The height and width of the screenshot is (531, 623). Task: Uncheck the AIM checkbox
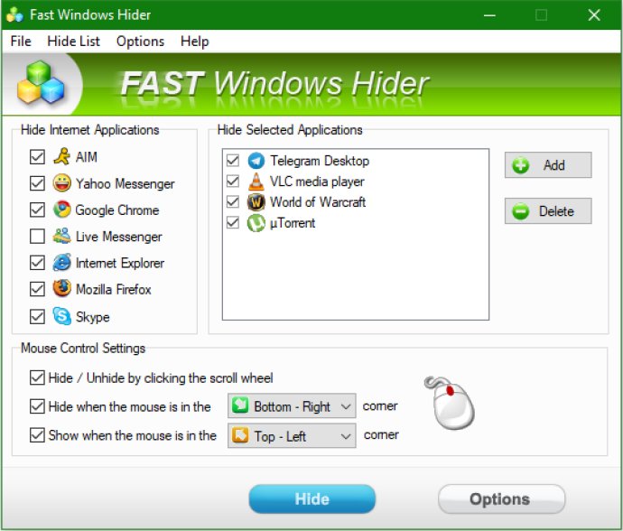[37, 156]
